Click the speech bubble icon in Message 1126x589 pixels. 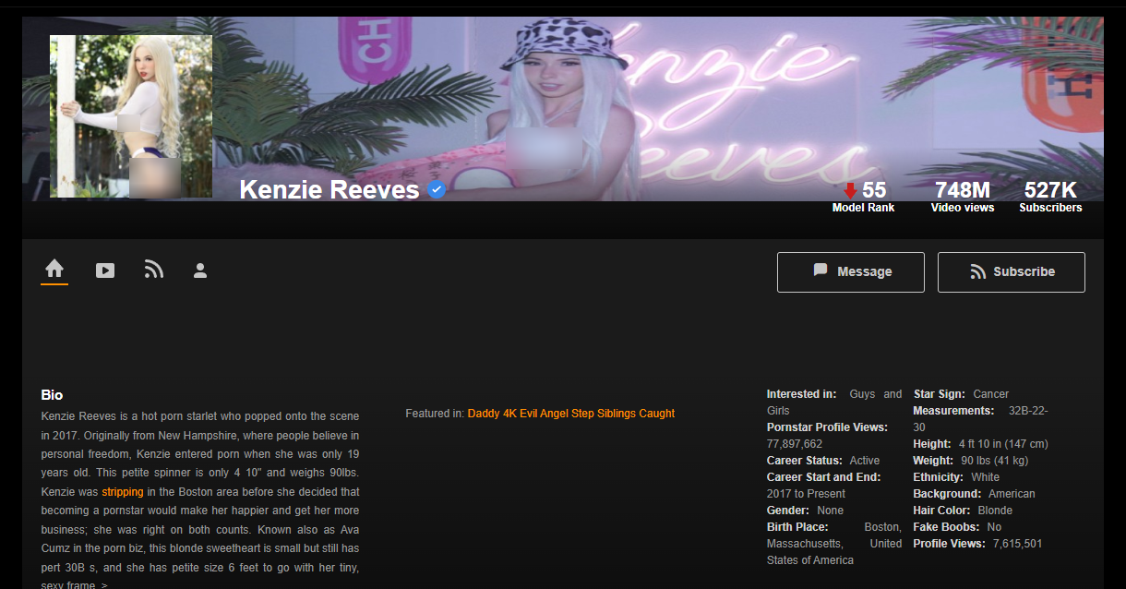click(821, 270)
